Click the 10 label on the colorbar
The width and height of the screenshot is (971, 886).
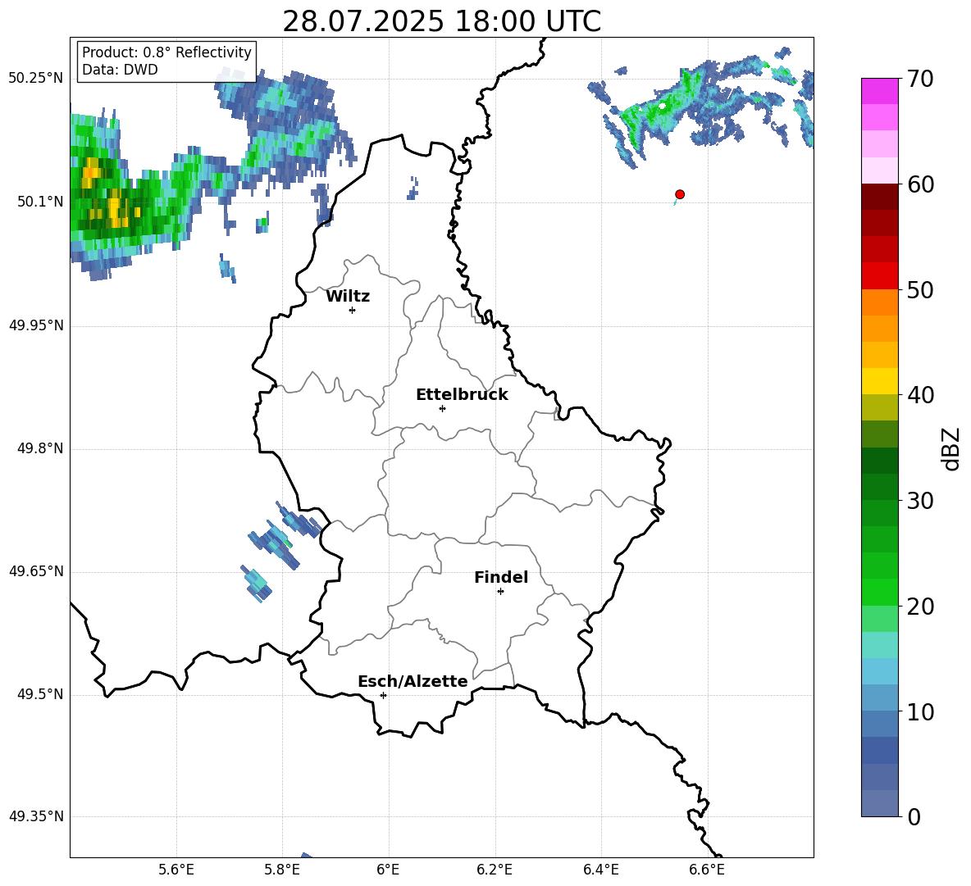919,712
